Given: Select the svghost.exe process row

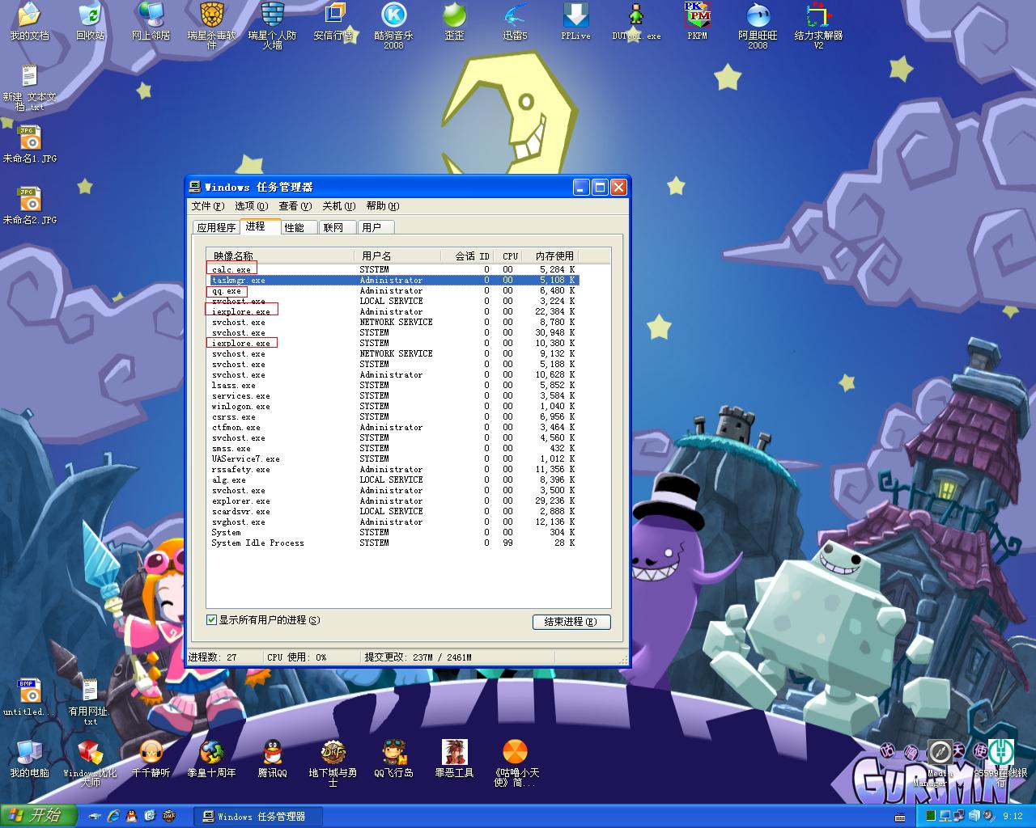Looking at the screenshot, I should (393, 522).
